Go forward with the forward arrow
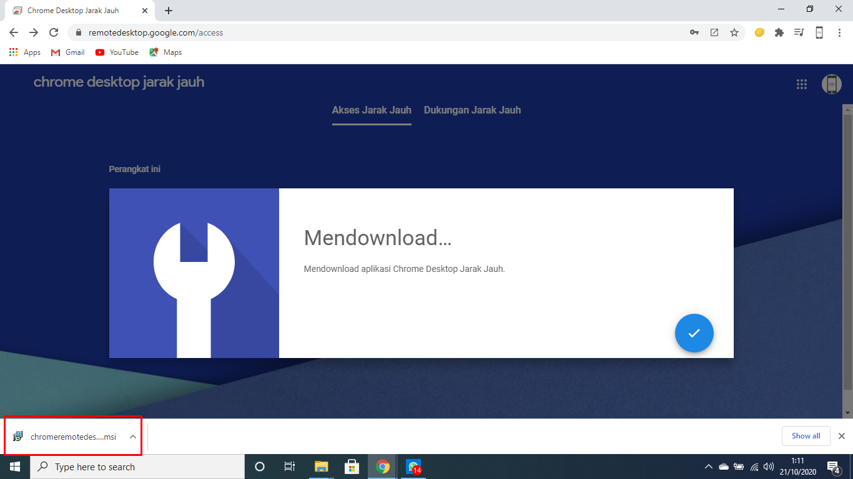The width and height of the screenshot is (853, 479). [x=34, y=32]
